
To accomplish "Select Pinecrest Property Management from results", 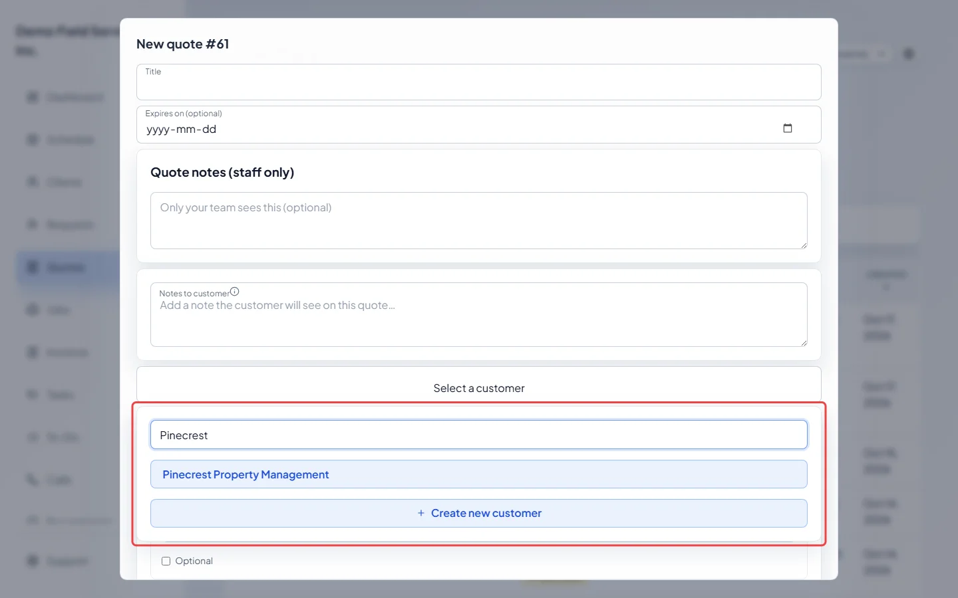I will 479,474.
